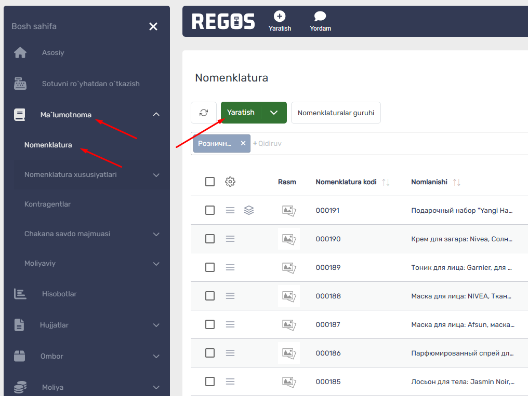Expand Nomenklatura xususiyatlari submenu
Viewport: 528px width, 396px height.
(156, 175)
